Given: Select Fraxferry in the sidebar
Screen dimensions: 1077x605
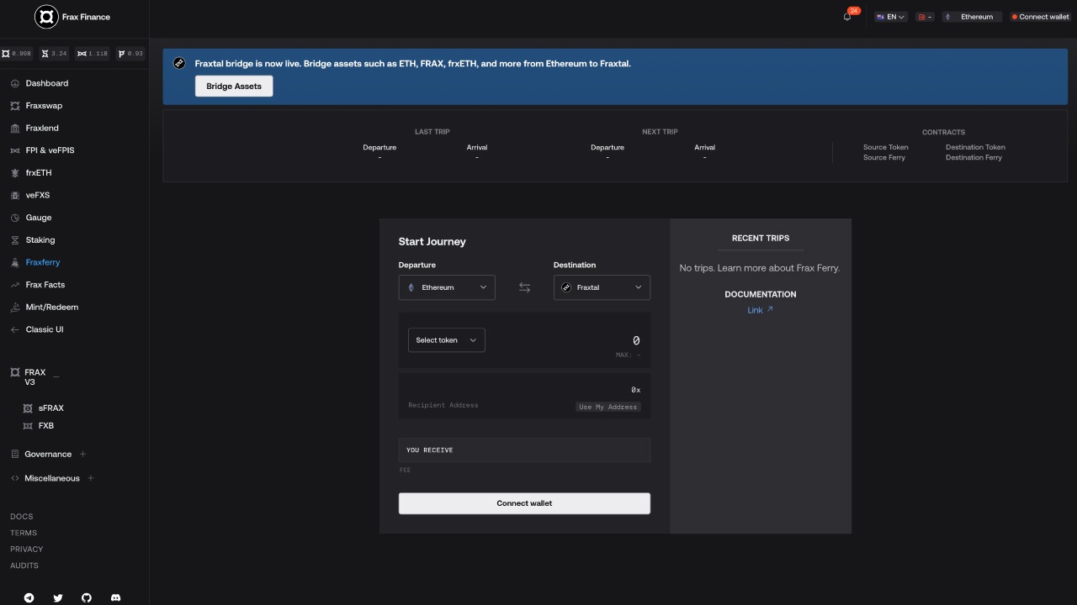Looking at the screenshot, I should tap(42, 262).
